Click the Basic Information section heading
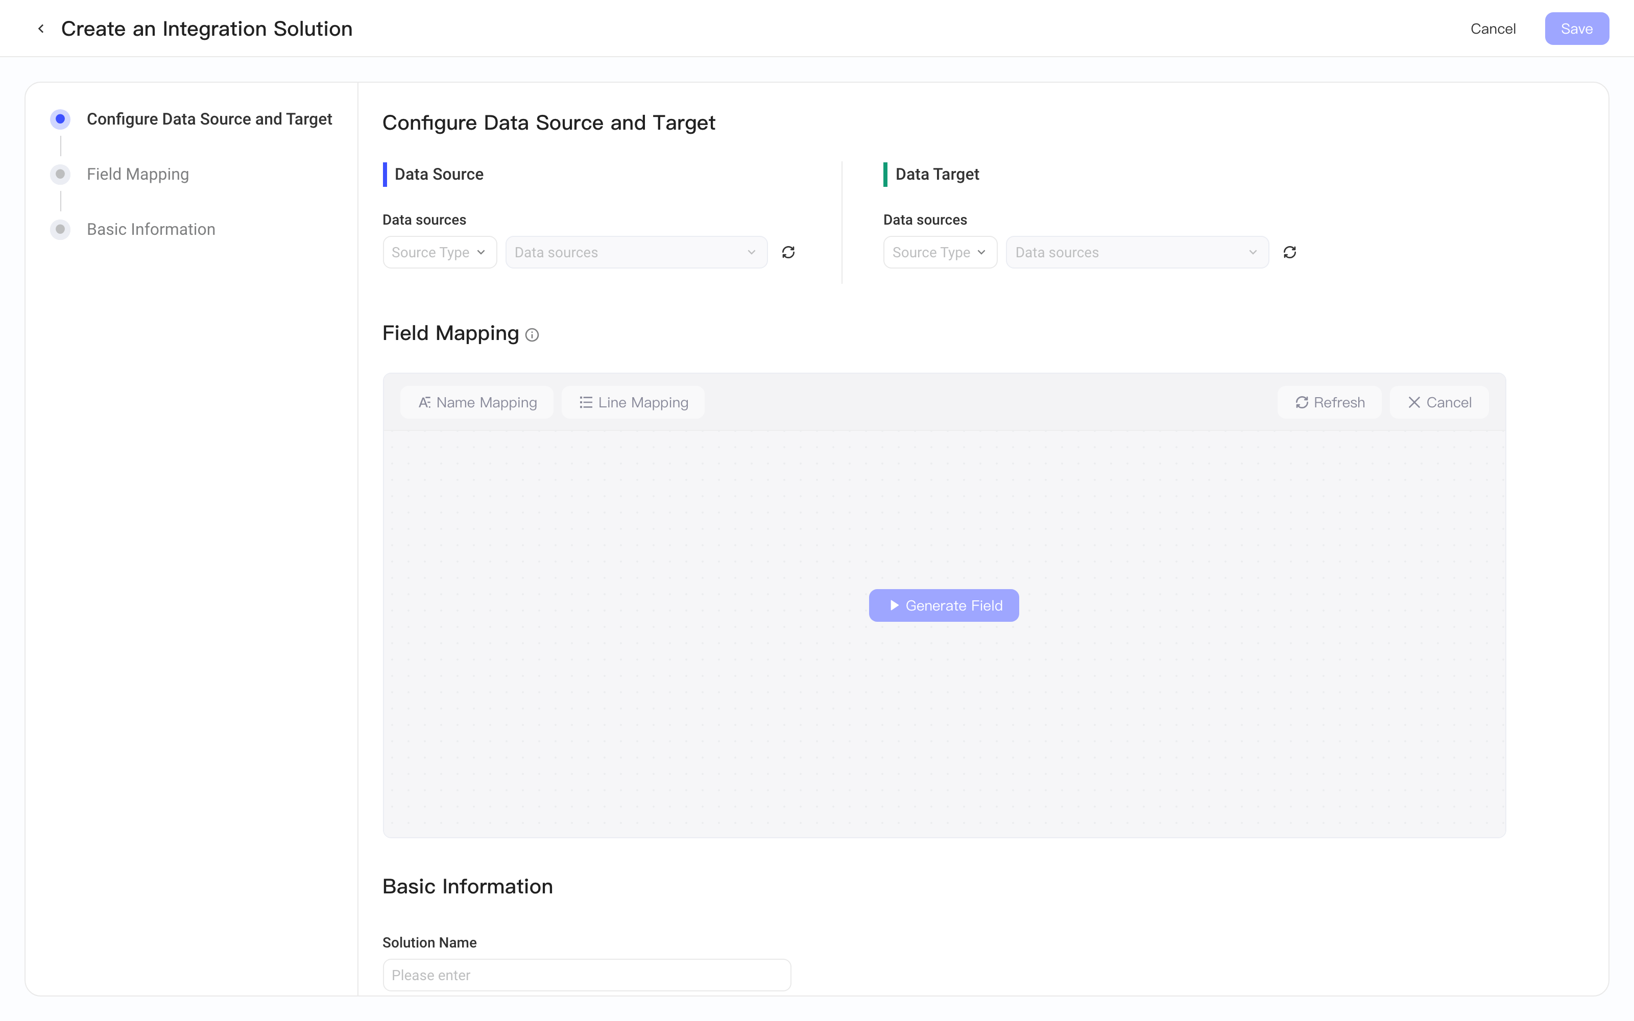1634x1021 pixels. tap(467, 887)
